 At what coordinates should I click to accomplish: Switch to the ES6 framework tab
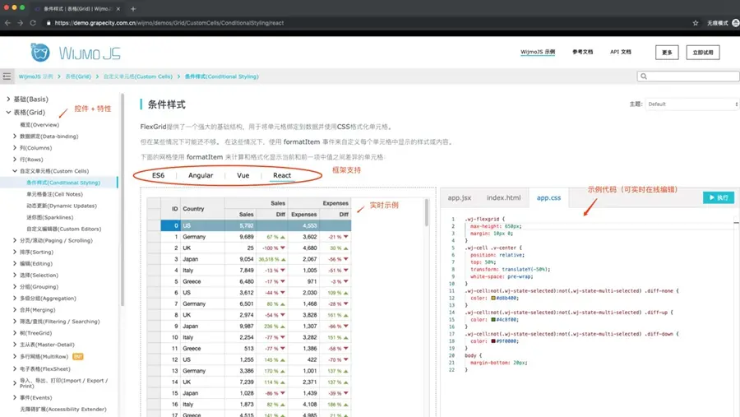(158, 175)
